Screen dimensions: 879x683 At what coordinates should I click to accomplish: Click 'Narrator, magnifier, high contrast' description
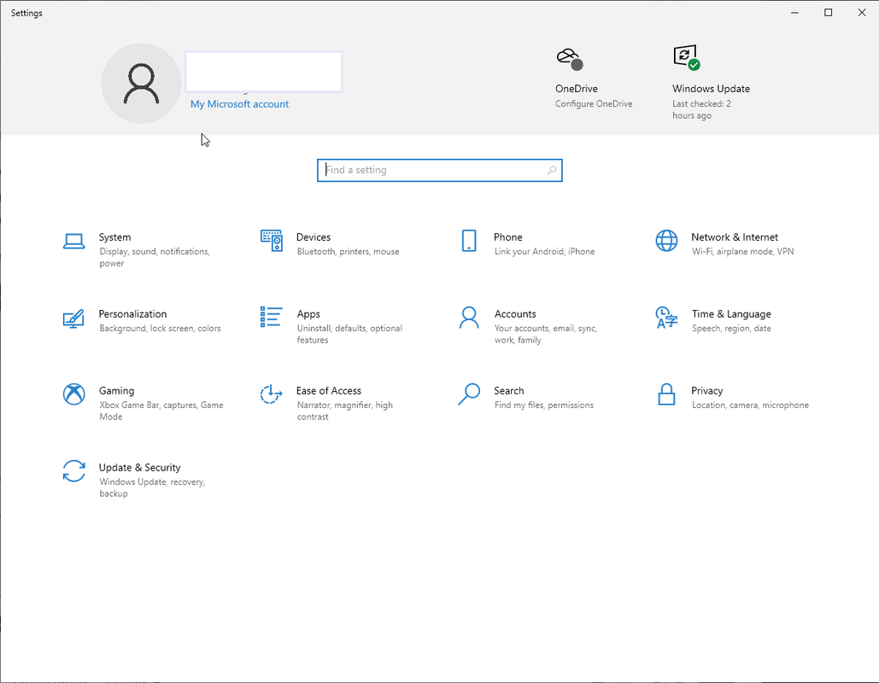click(345, 411)
